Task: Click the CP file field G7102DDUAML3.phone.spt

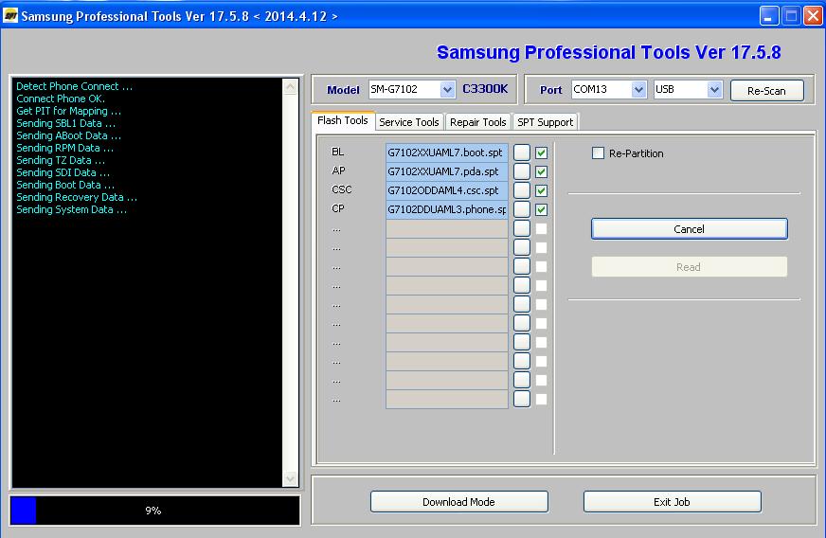Action: [x=447, y=209]
